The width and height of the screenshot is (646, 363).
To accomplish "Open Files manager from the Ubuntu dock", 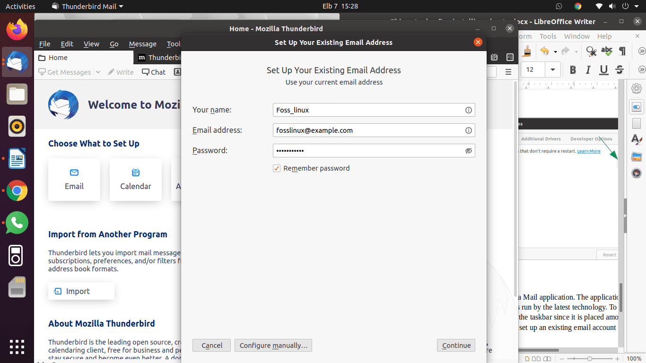I will (x=17, y=94).
